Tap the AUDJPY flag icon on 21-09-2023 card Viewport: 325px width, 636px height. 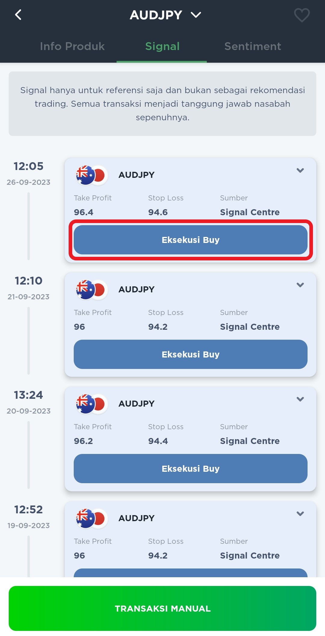click(x=91, y=290)
